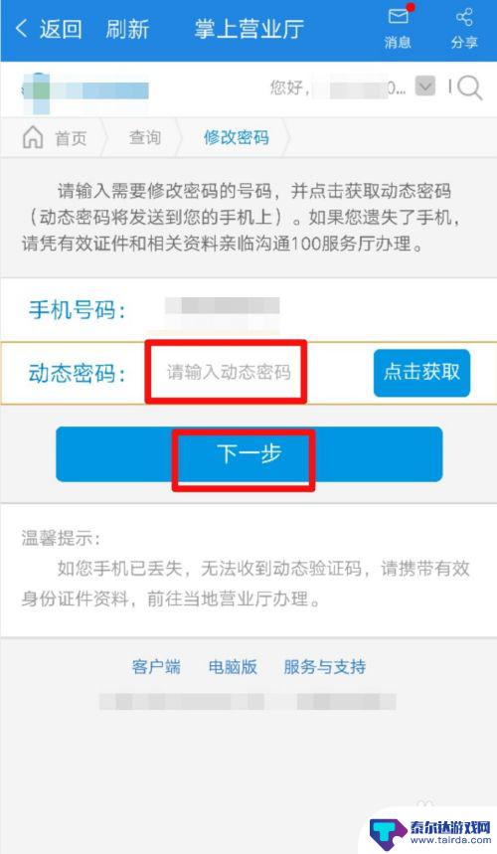Tap the back arrow icon

(x=21, y=29)
